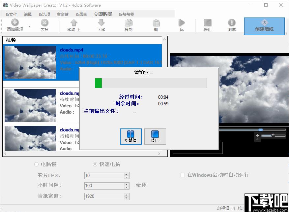Select the second clouds video thumbnail
The width and height of the screenshot is (289, 212).
tap(30, 106)
